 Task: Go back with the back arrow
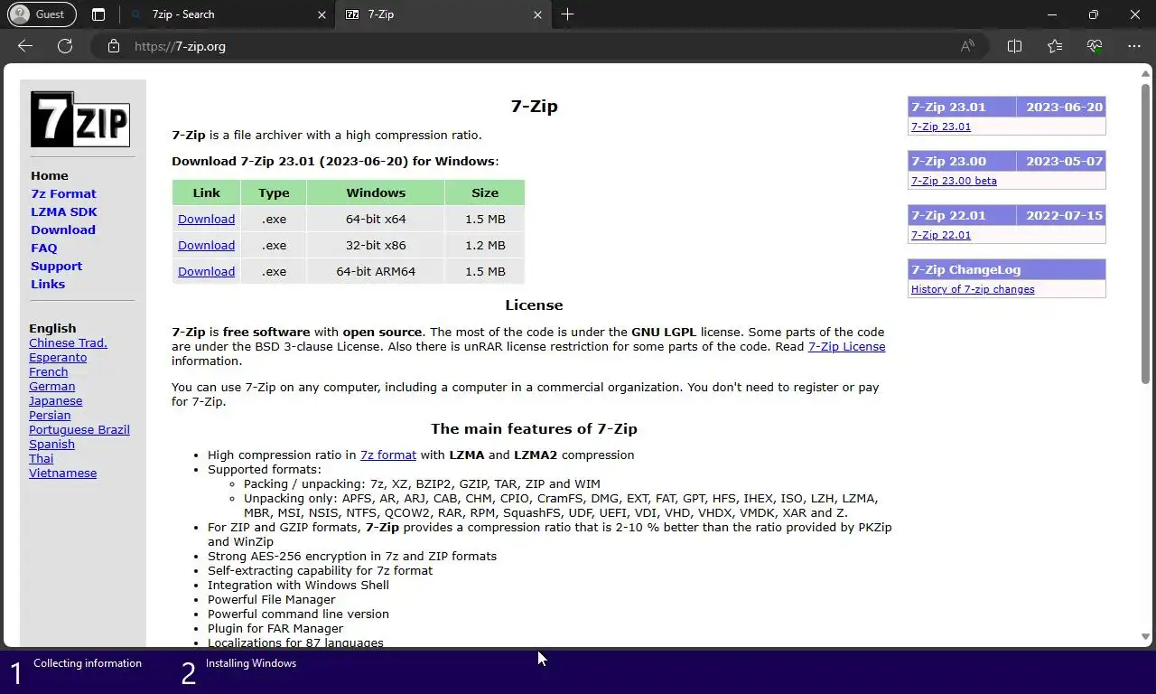(25, 46)
